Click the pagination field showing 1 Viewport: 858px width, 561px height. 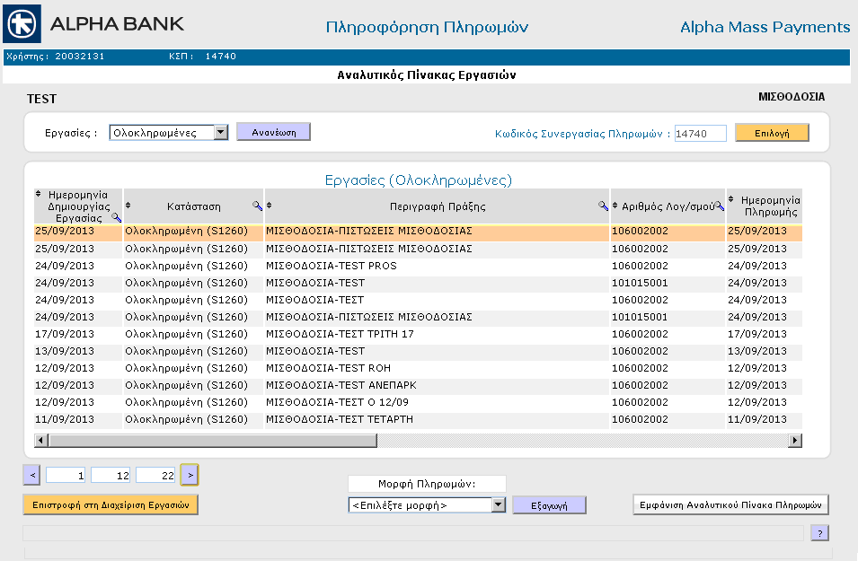coord(66,475)
